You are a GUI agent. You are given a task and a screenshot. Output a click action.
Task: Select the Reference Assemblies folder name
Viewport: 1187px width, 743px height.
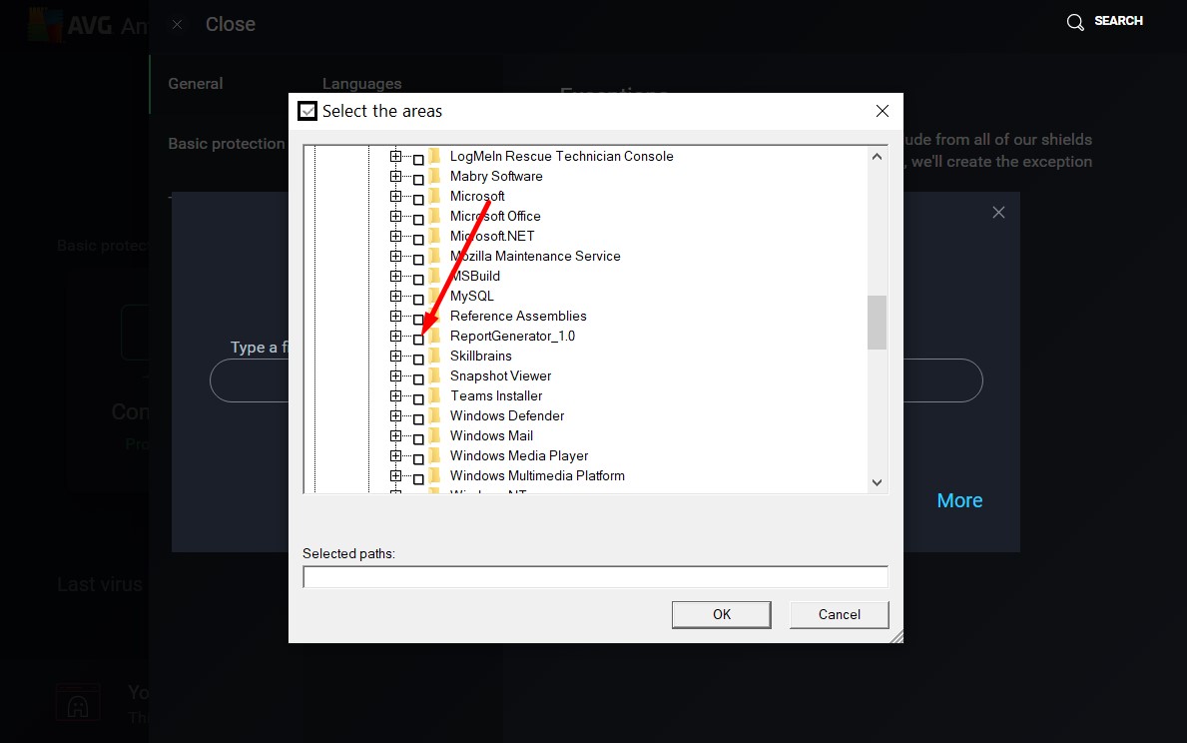[518, 316]
